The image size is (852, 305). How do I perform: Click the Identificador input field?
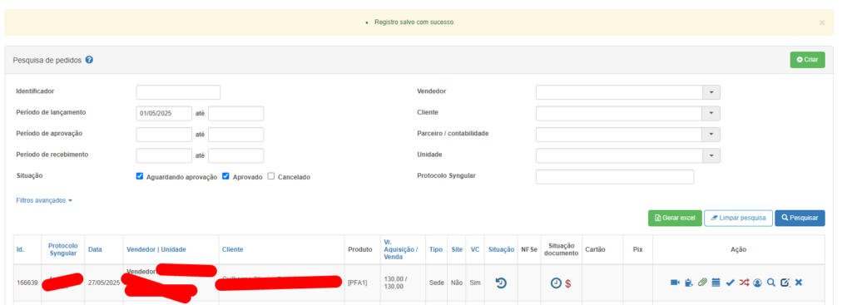tap(178, 92)
